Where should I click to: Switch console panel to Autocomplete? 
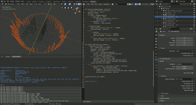[x=16, y=57]
